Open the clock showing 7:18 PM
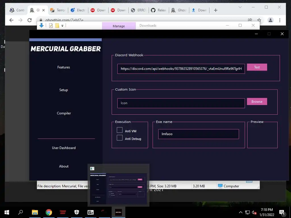 [267, 212]
